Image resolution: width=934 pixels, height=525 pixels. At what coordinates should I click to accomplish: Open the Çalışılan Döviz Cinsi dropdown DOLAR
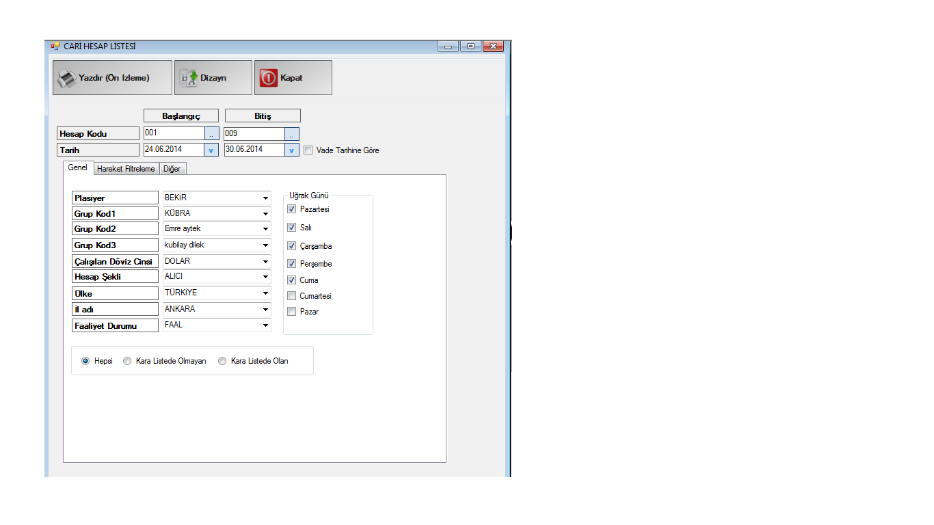(x=265, y=262)
